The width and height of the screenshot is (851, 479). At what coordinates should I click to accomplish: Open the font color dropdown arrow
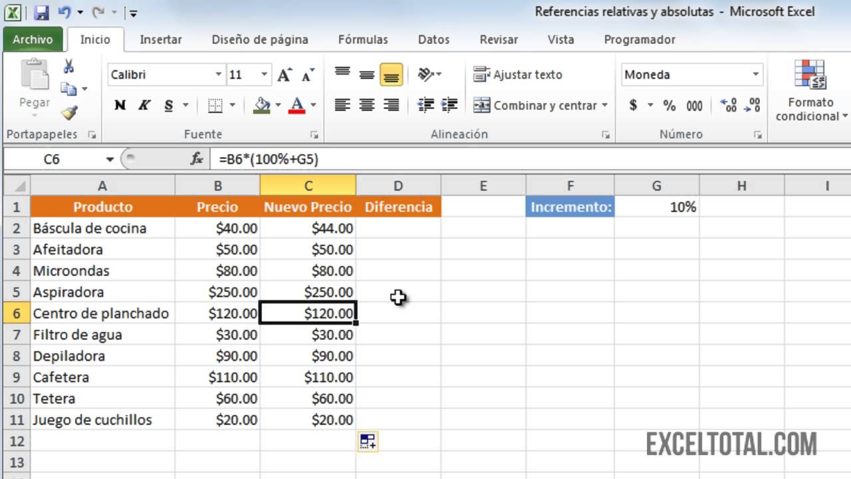point(312,105)
